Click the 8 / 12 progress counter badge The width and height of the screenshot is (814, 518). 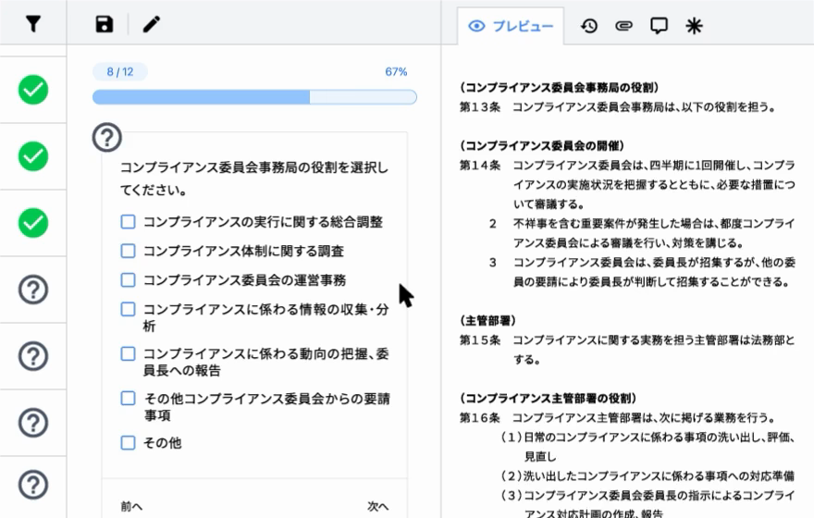119,72
